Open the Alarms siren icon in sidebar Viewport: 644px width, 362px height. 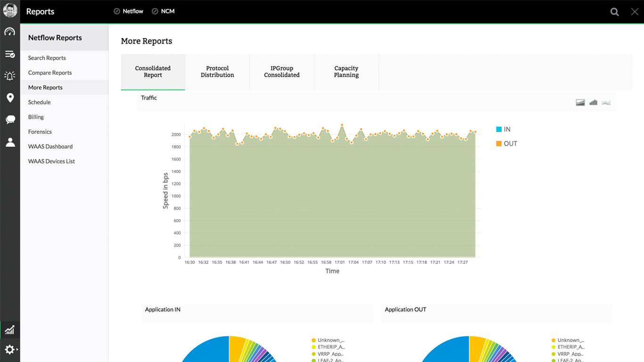coord(10,76)
